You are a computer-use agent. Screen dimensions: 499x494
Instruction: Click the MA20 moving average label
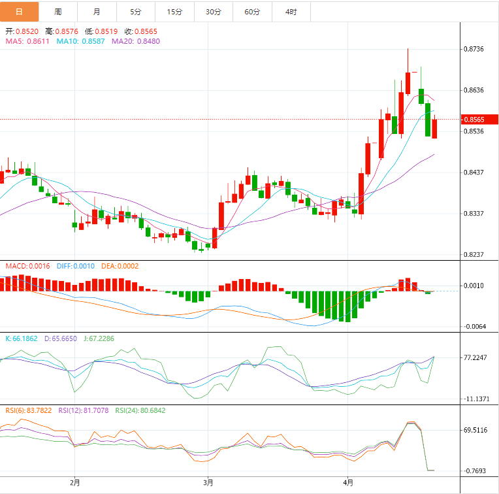pyautogui.click(x=136, y=41)
